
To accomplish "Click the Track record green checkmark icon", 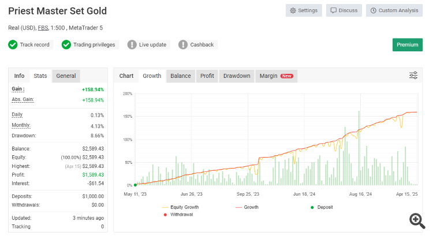I will point(13,44).
